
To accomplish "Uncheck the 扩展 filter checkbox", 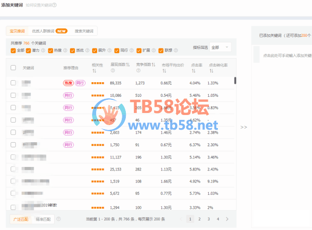I will click(139, 50).
